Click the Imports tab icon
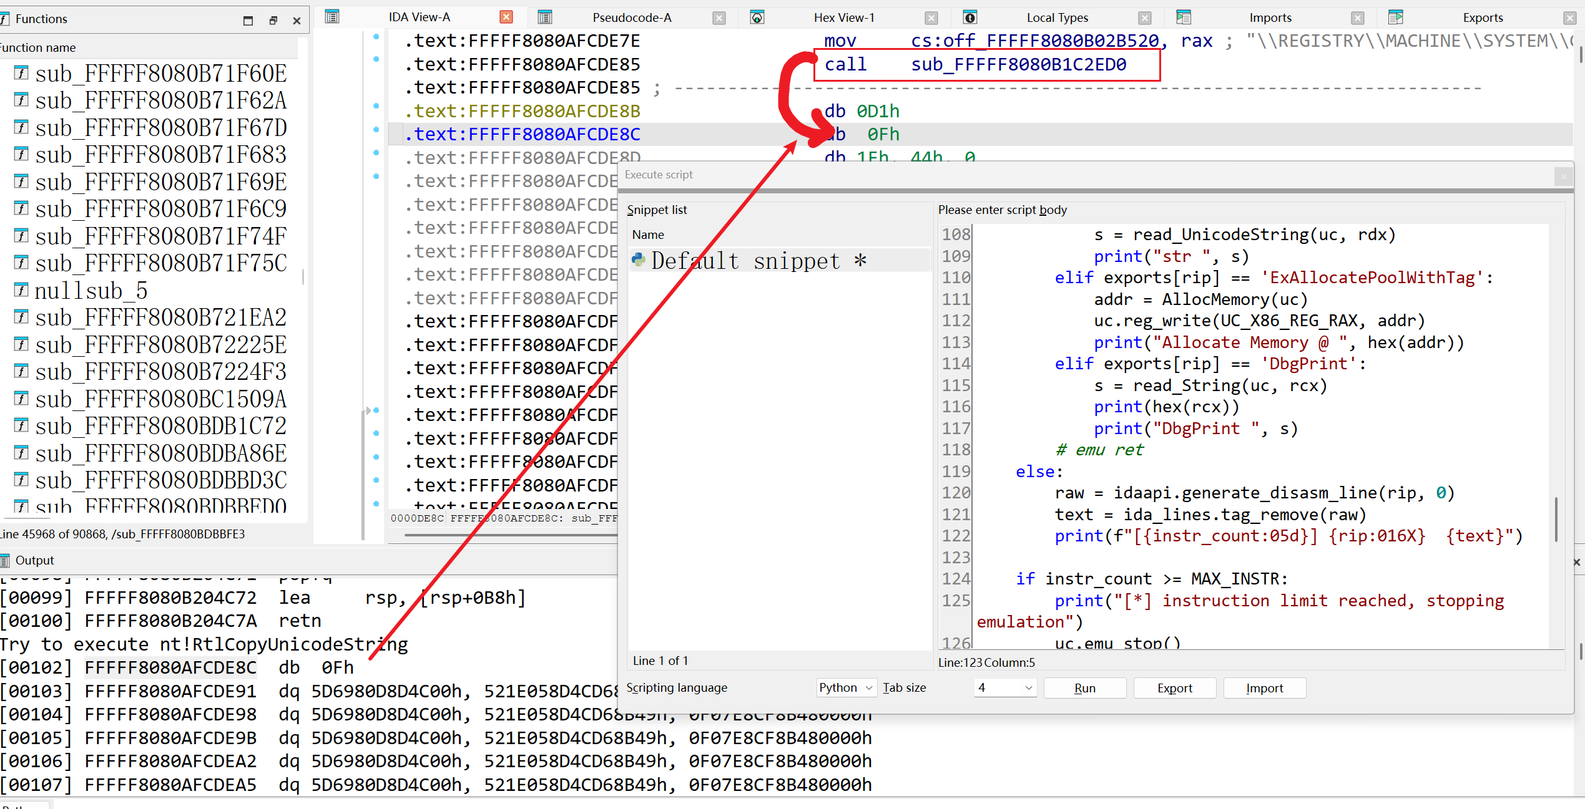This screenshot has width=1585, height=809. point(1183,17)
